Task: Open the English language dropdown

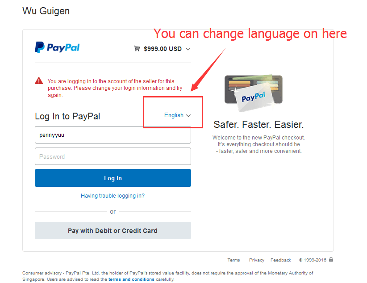Action: click(x=177, y=115)
